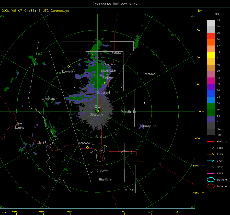The width and height of the screenshot is (230, 215).
Task: Click the white plus marker south of Stettler
Action: (144, 103)
